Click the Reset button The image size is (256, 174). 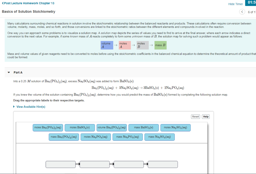pyautogui.click(x=195, y=117)
